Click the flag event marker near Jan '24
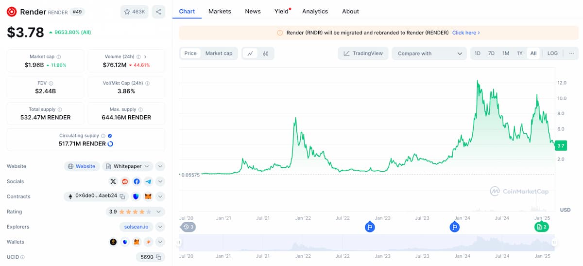 point(454,227)
